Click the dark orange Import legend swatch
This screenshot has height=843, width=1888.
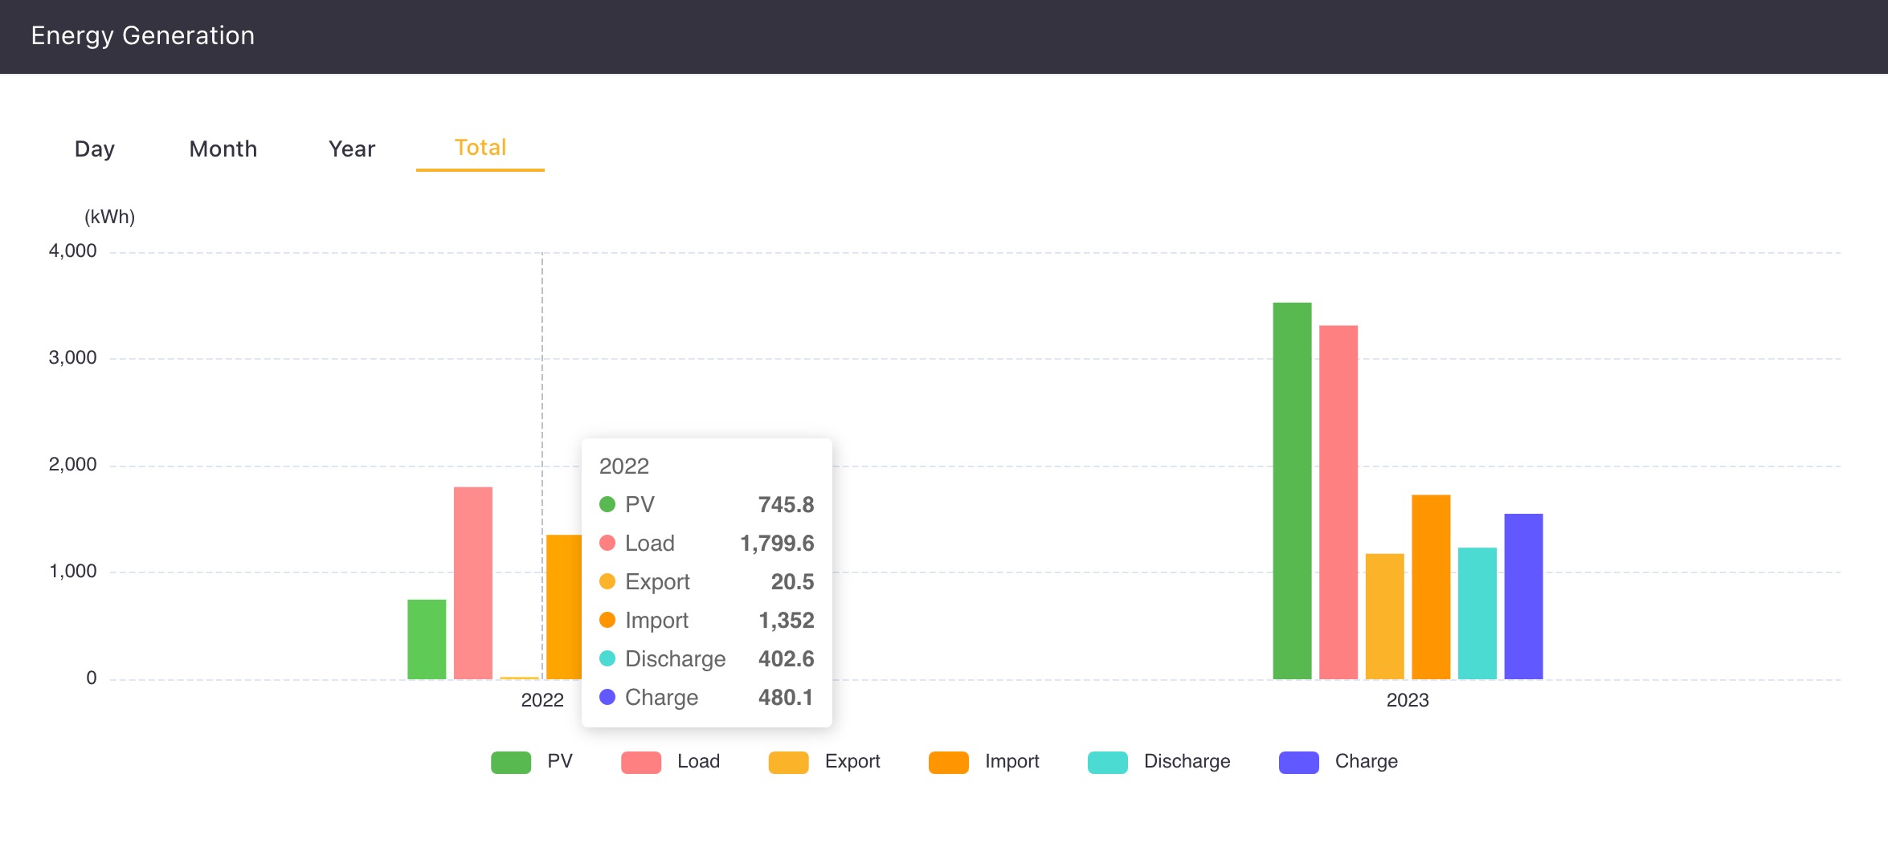click(x=949, y=762)
